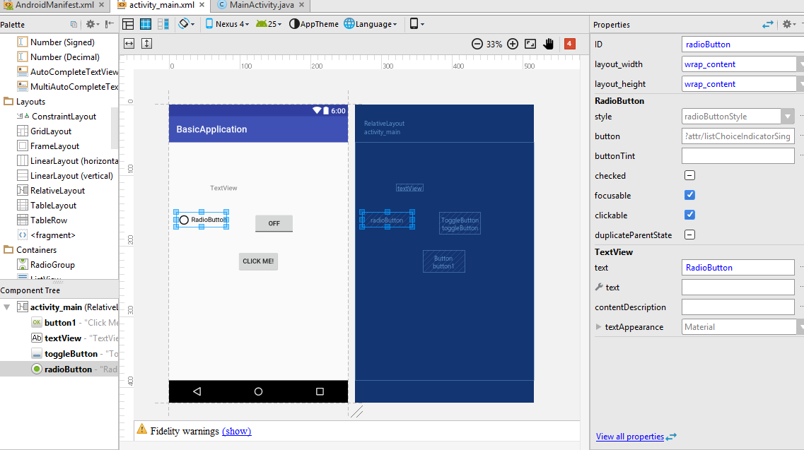Click the zoom out magnifier icon
This screenshot has height=450, width=804.
477,43
